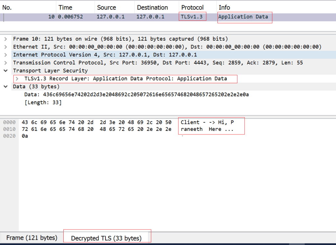Click the 0a byte at offset 0020
The height and width of the screenshot is (245, 336).
[x=25, y=136]
